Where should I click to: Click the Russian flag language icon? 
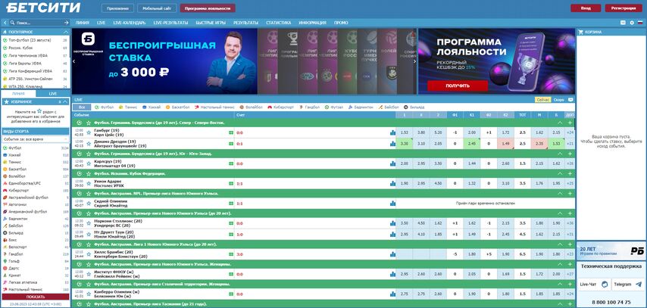640,23
